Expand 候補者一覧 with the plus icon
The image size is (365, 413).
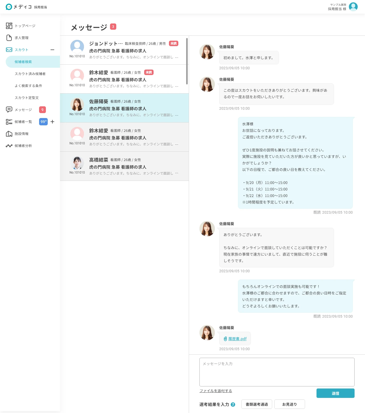click(52, 122)
